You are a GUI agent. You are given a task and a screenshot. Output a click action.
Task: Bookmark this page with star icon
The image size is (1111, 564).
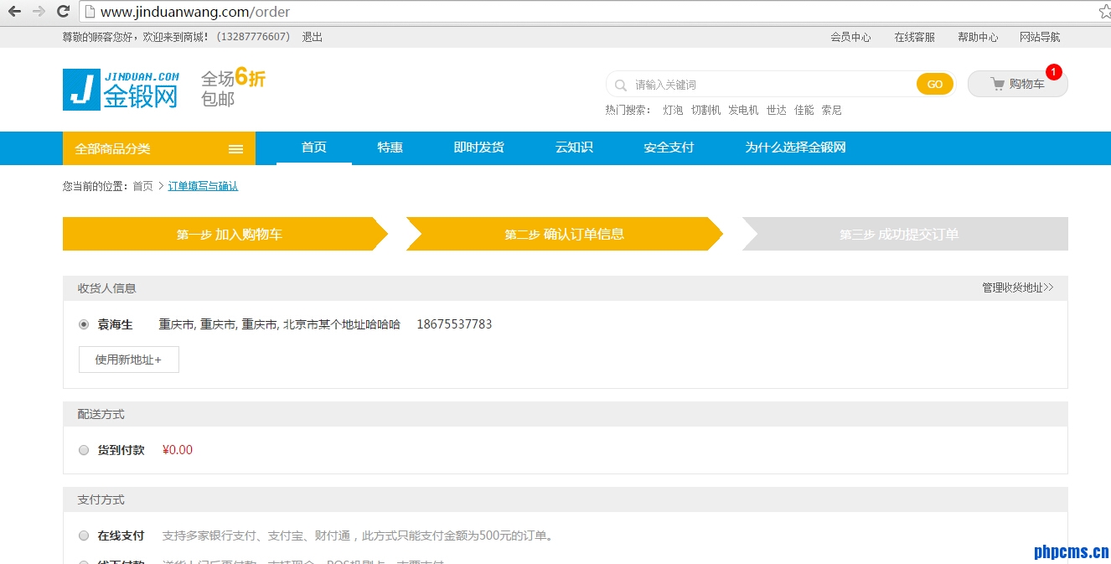(x=1104, y=12)
